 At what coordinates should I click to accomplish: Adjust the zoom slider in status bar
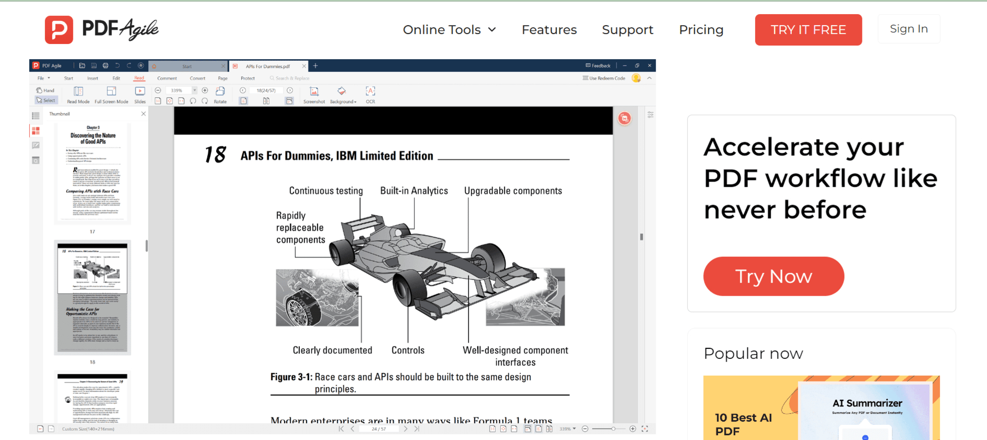609,429
